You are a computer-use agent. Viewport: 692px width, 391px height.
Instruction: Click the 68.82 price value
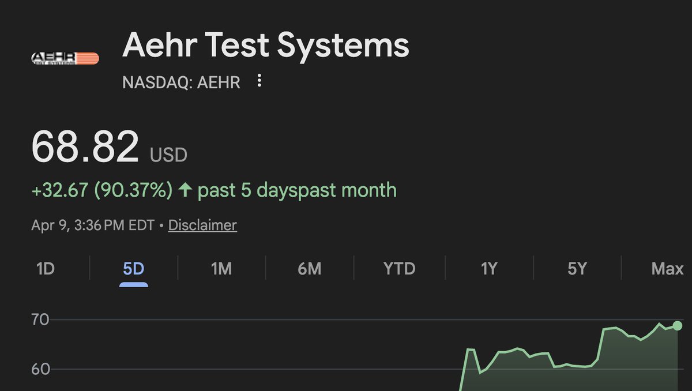[x=85, y=146]
